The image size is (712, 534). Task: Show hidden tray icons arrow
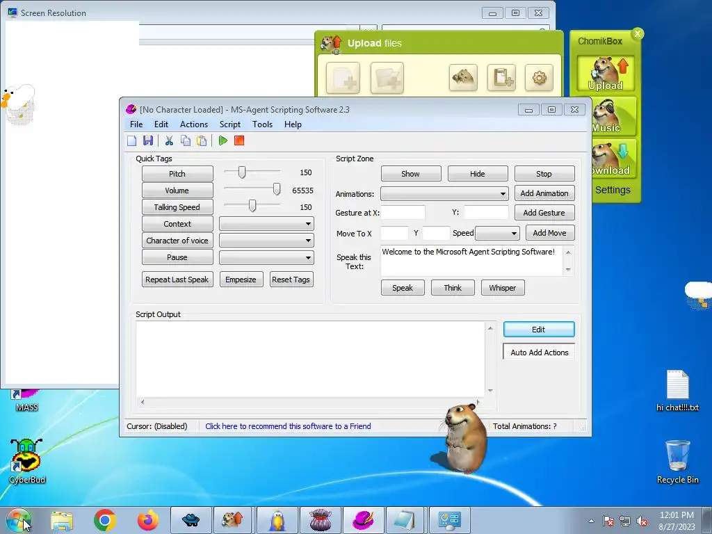(591, 521)
